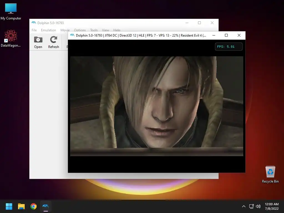Refresh the game list in Dolphin
Image resolution: width=284 pixels, height=213 pixels.
[54, 42]
